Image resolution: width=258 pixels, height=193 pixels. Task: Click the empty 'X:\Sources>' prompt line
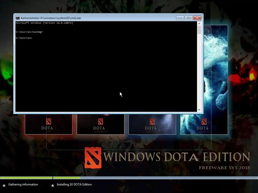24,38
